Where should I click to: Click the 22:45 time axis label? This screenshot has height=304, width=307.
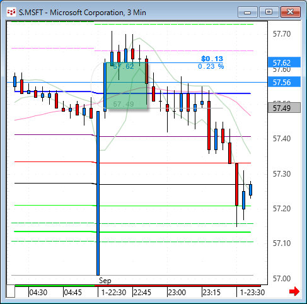pyautogui.click(x=142, y=293)
